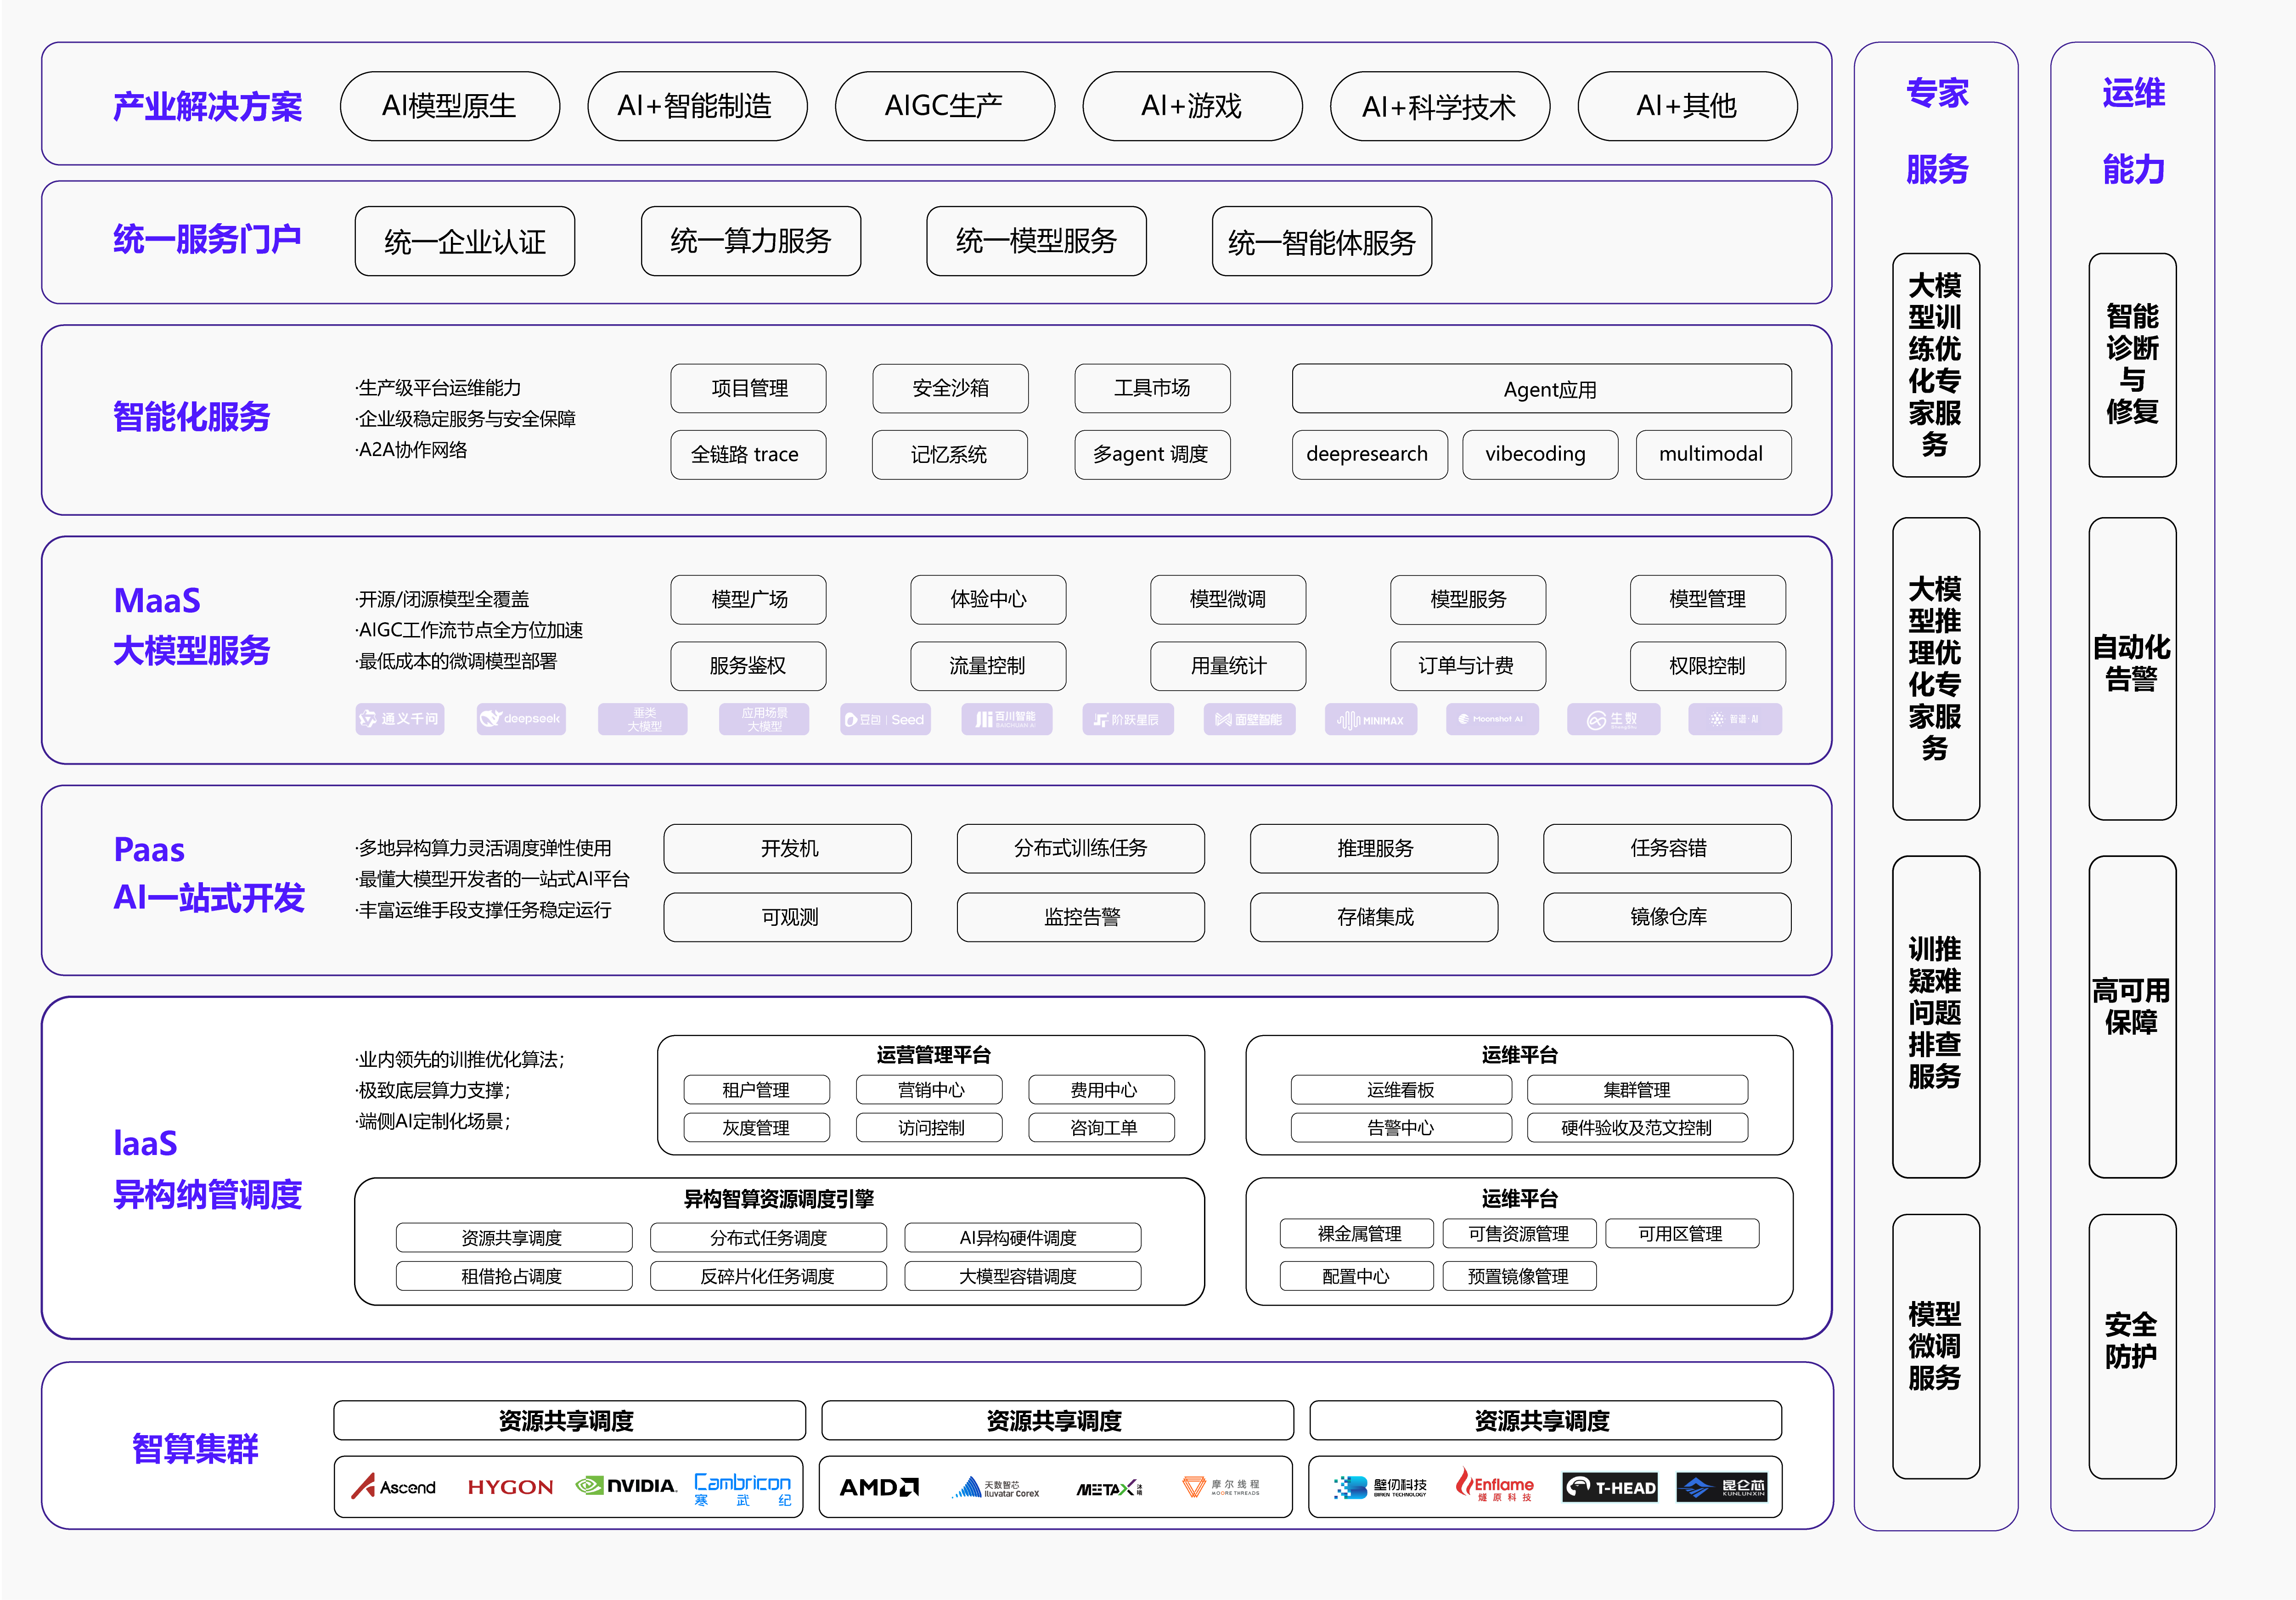Click the 体验中心 box
Viewport: 2296px width, 1600px height.
(x=989, y=600)
